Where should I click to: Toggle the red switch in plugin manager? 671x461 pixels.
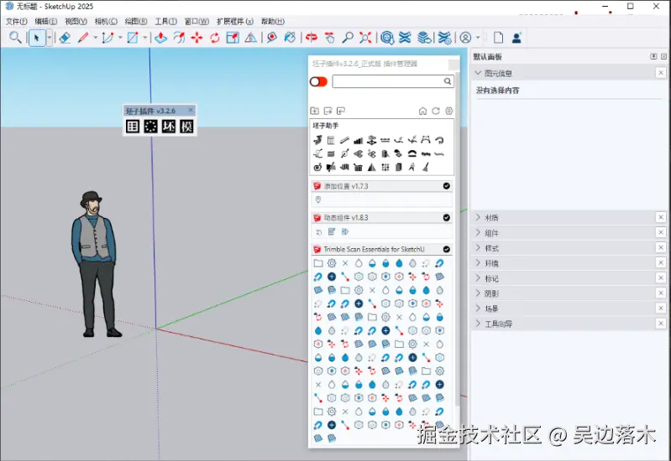318,81
